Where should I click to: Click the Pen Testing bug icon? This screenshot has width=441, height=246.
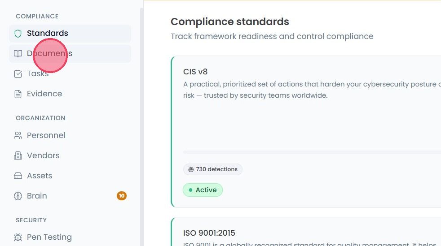pos(18,237)
